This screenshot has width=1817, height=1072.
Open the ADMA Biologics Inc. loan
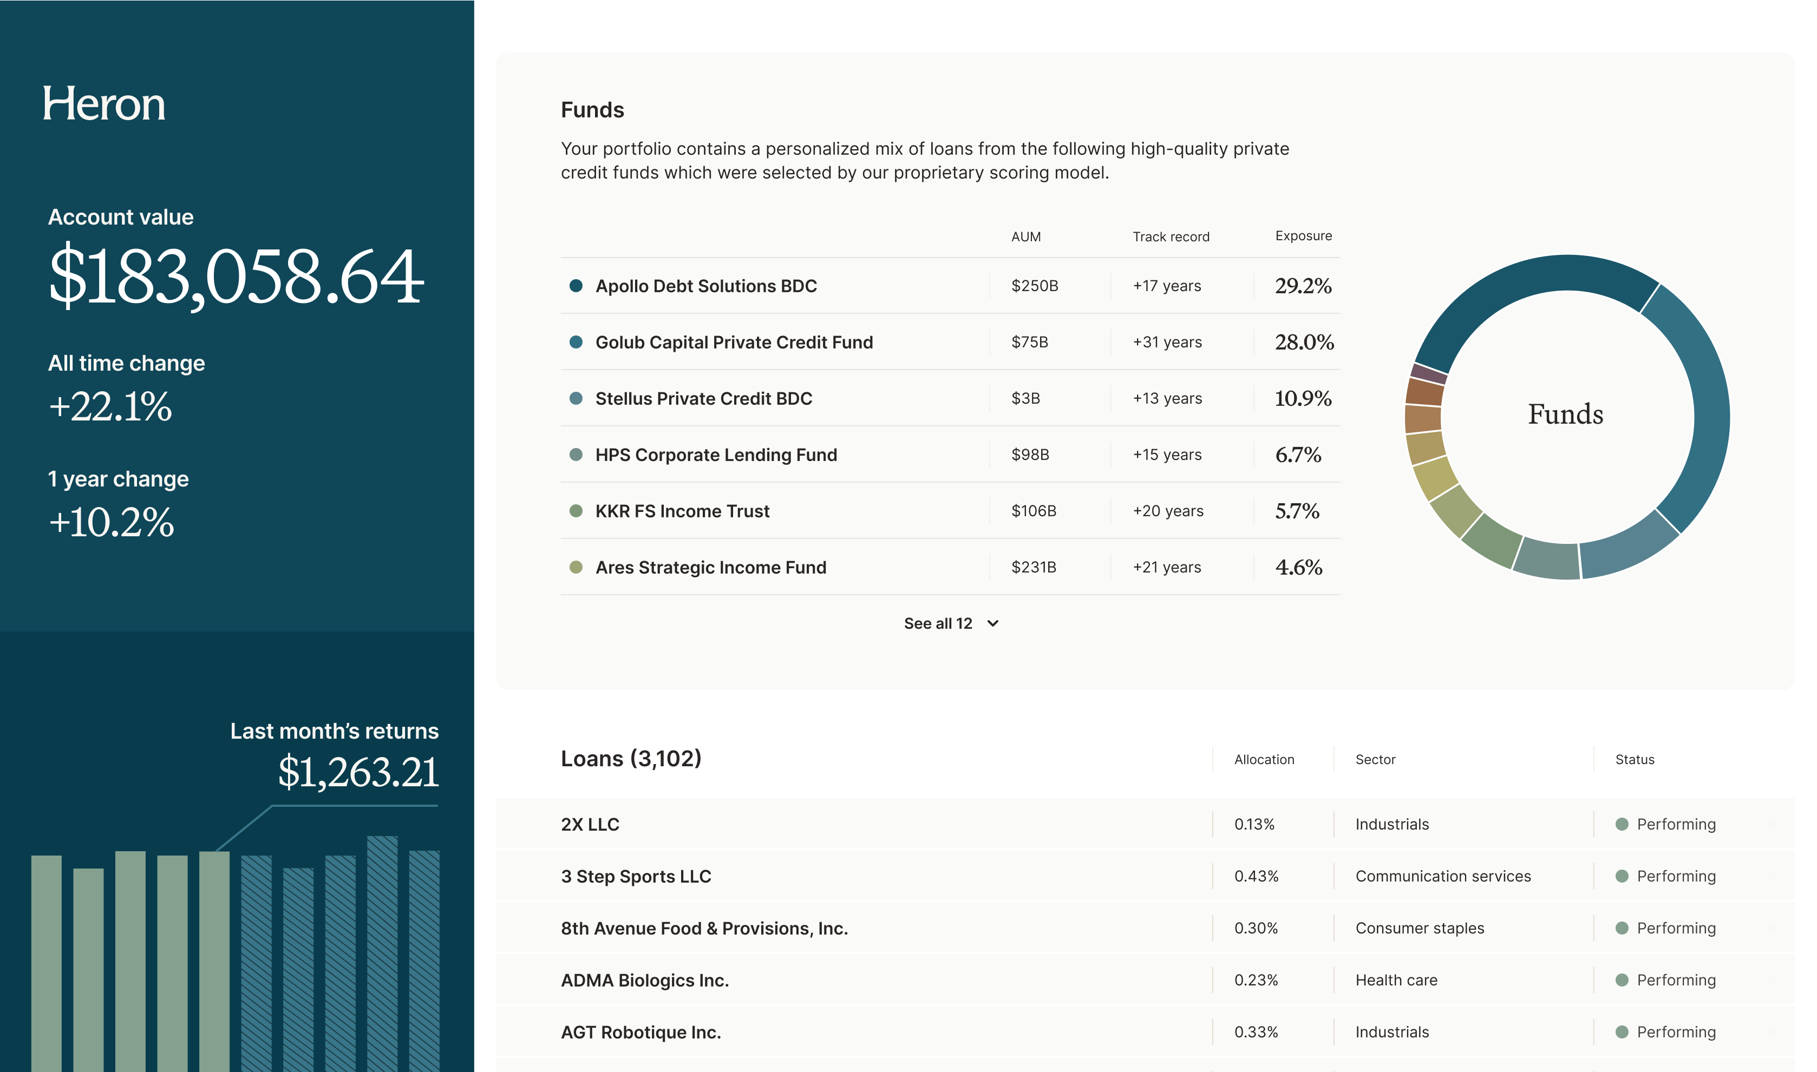[645, 980]
